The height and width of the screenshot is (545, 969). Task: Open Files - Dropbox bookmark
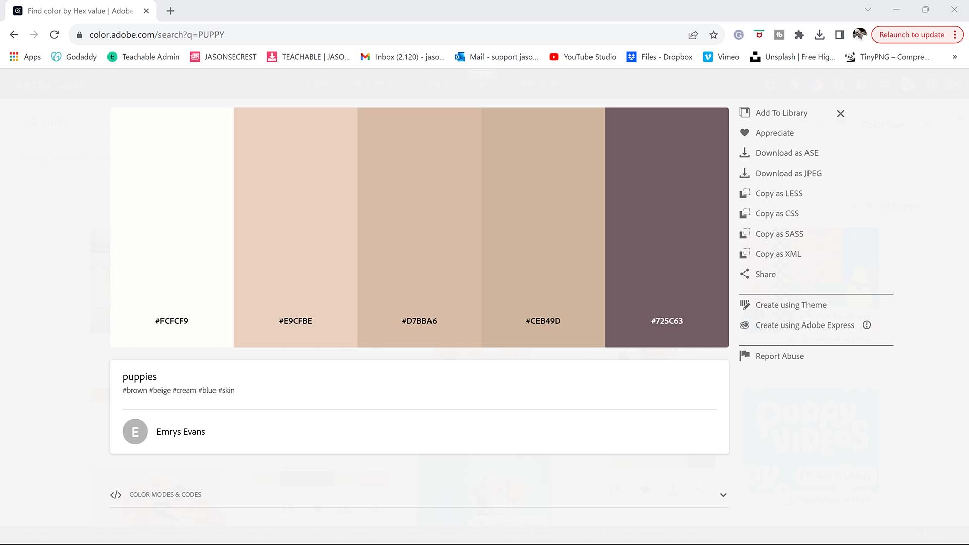[660, 57]
